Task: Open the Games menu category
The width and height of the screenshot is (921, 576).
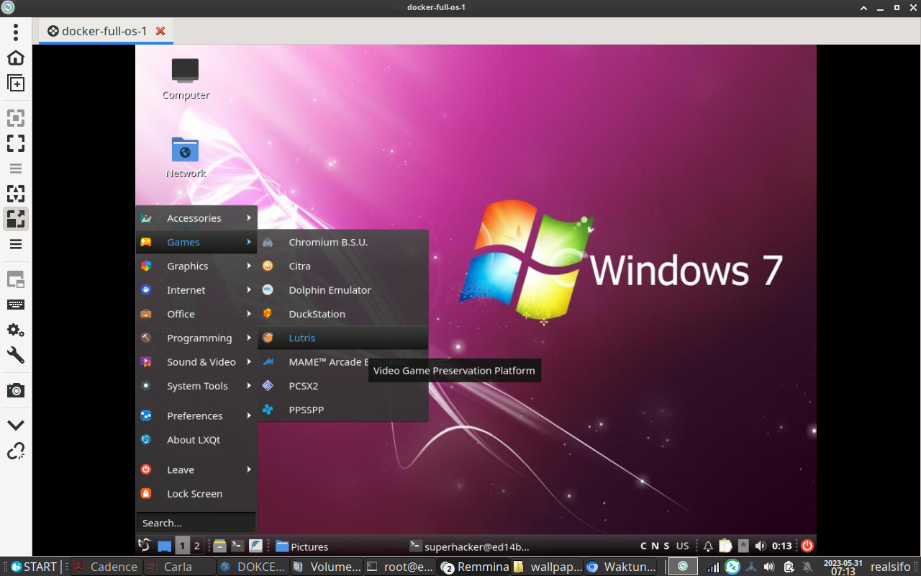Action: coord(196,242)
